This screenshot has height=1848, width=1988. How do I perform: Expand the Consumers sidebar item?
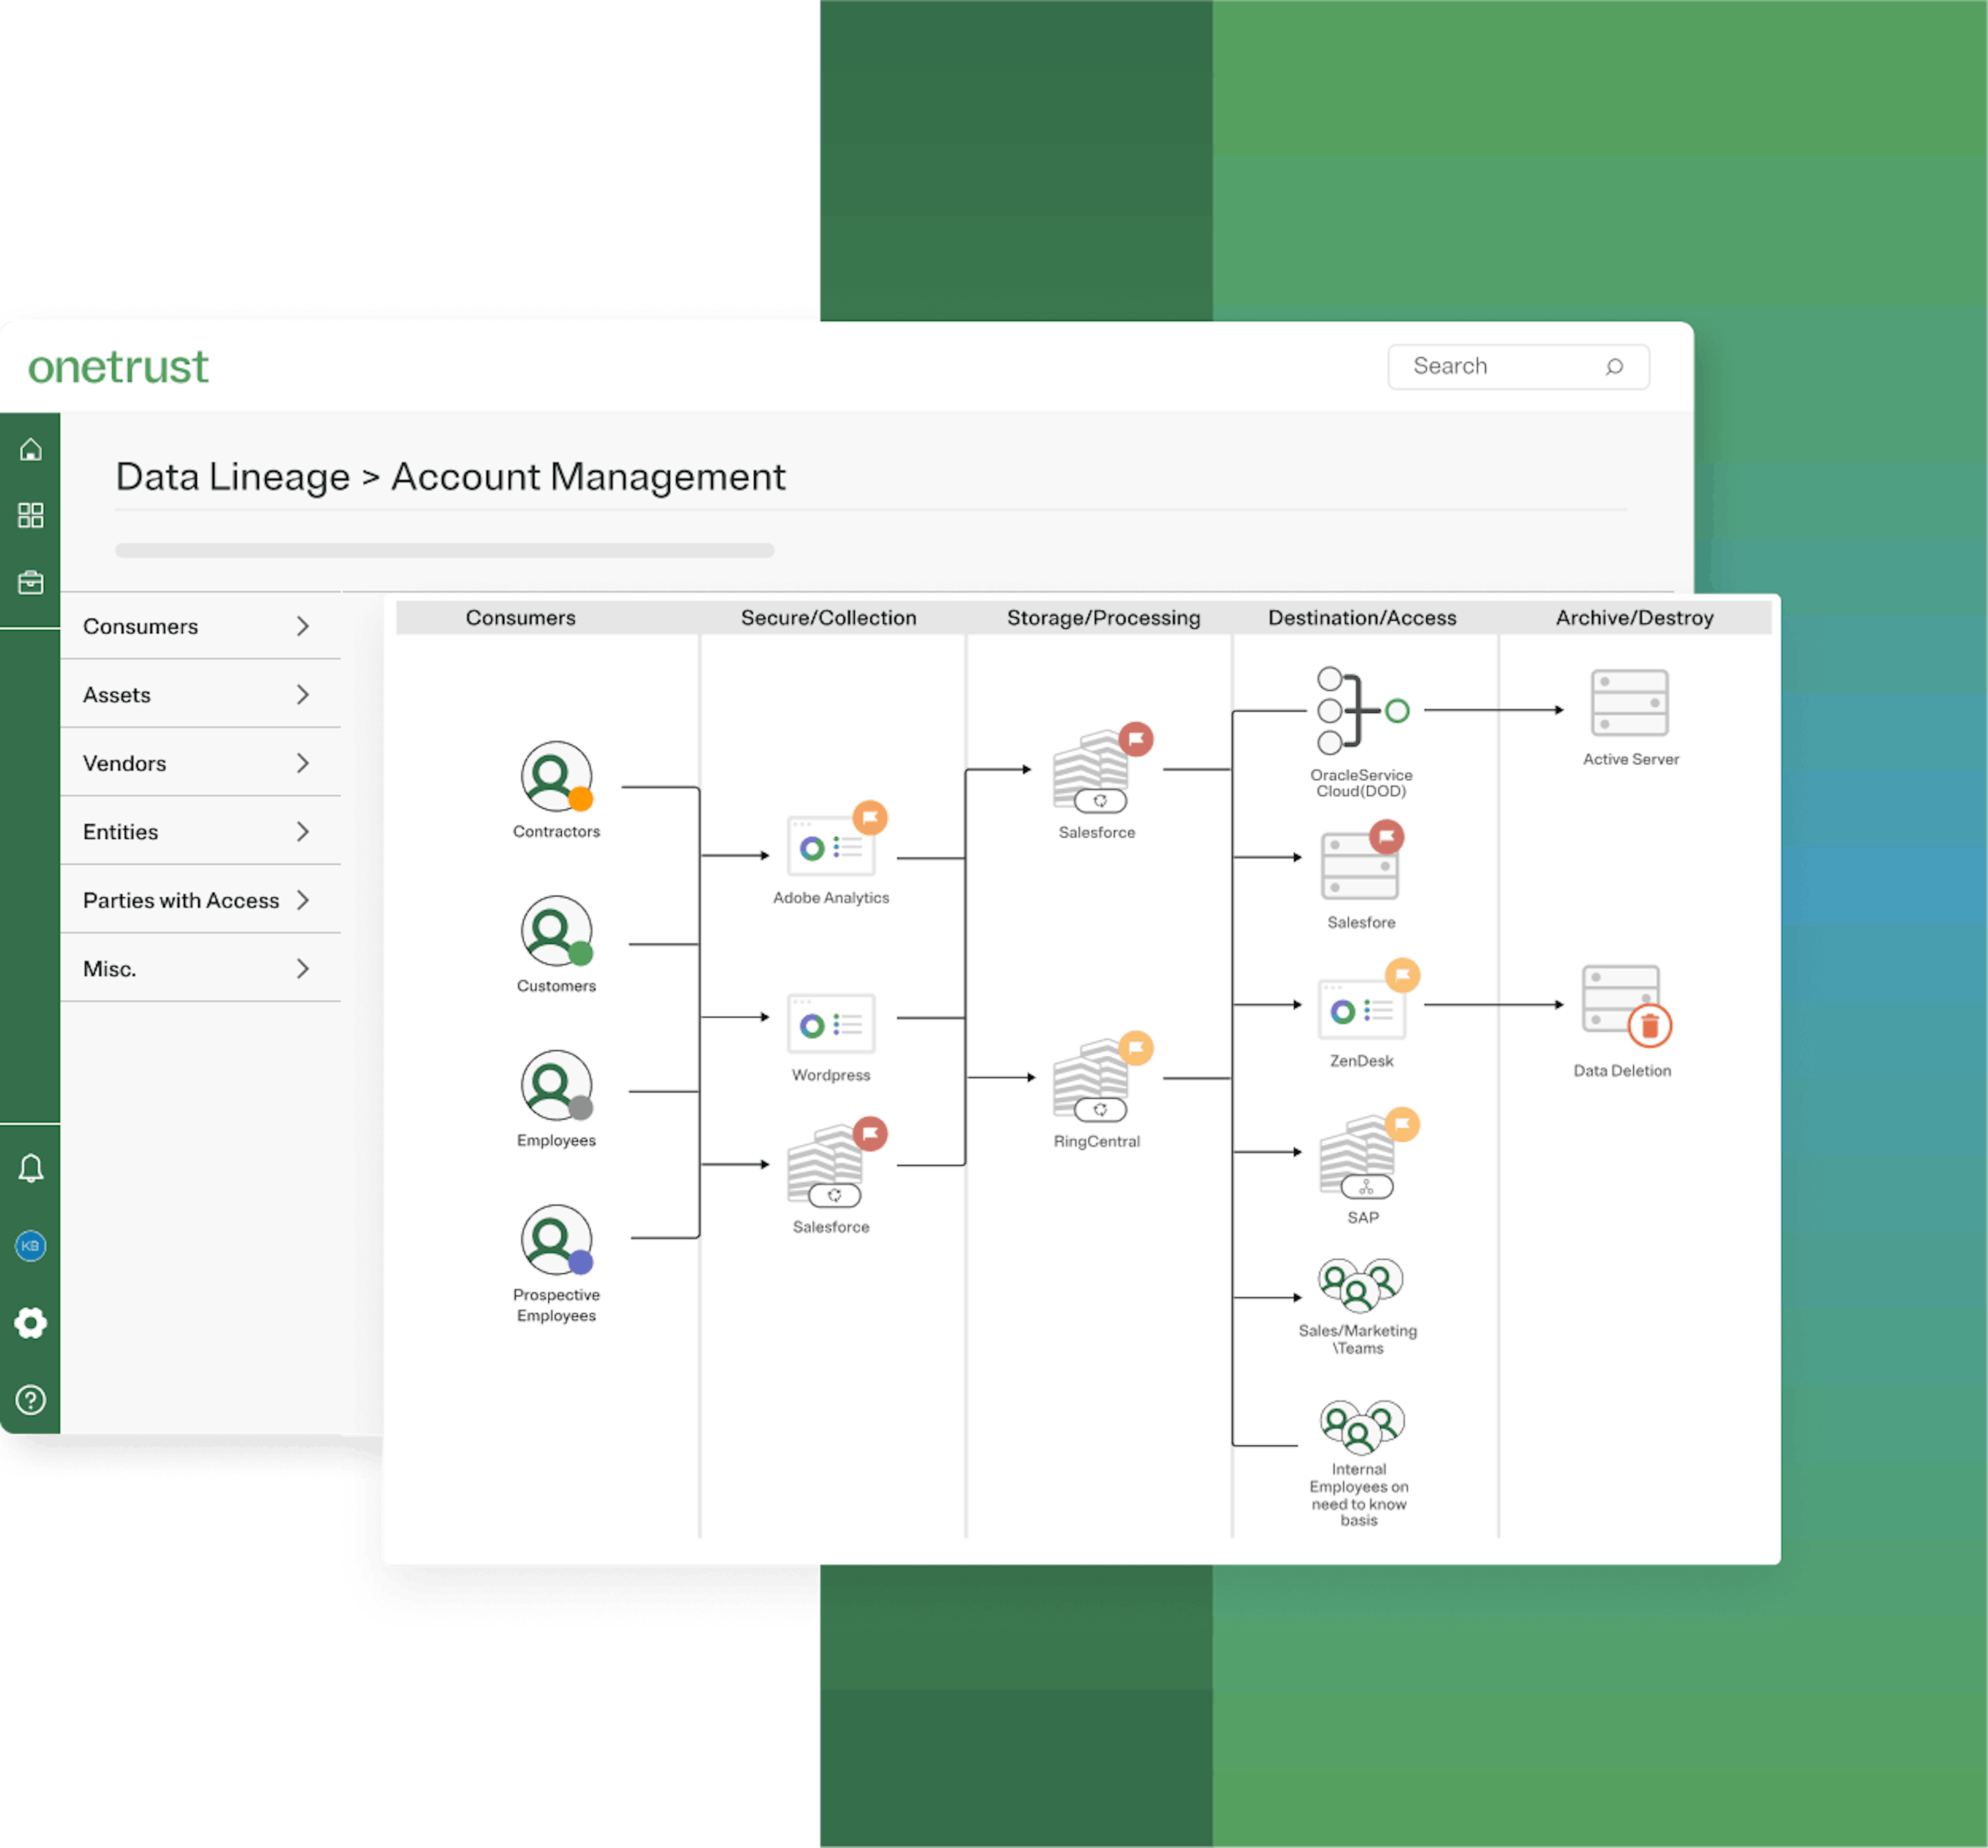(200, 626)
